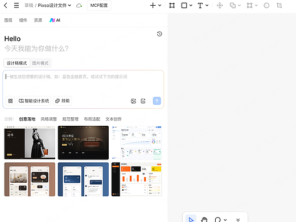Click the image upload icon in prompt box
This screenshot has height=222, width=296.
[x=133, y=101]
